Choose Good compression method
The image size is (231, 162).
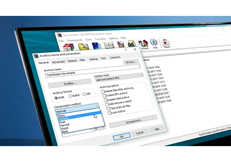point(65,128)
